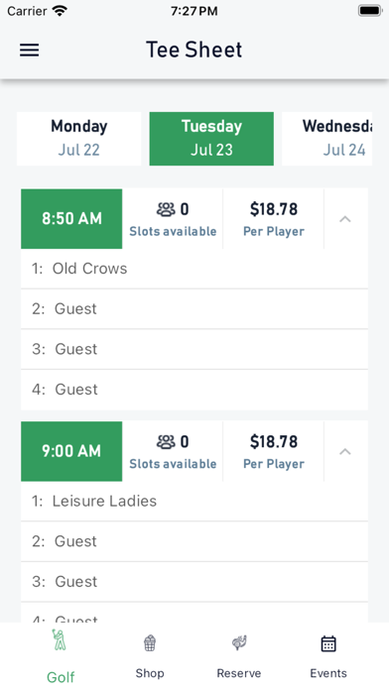The width and height of the screenshot is (389, 690).
Task: Select Tuesday Jul 23 date tab
Action: click(x=211, y=139)
